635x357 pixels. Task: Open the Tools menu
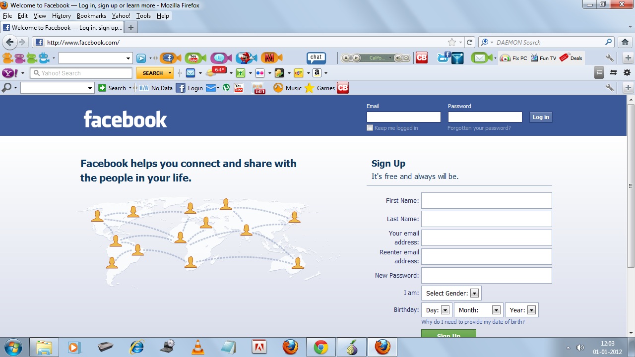143,16
